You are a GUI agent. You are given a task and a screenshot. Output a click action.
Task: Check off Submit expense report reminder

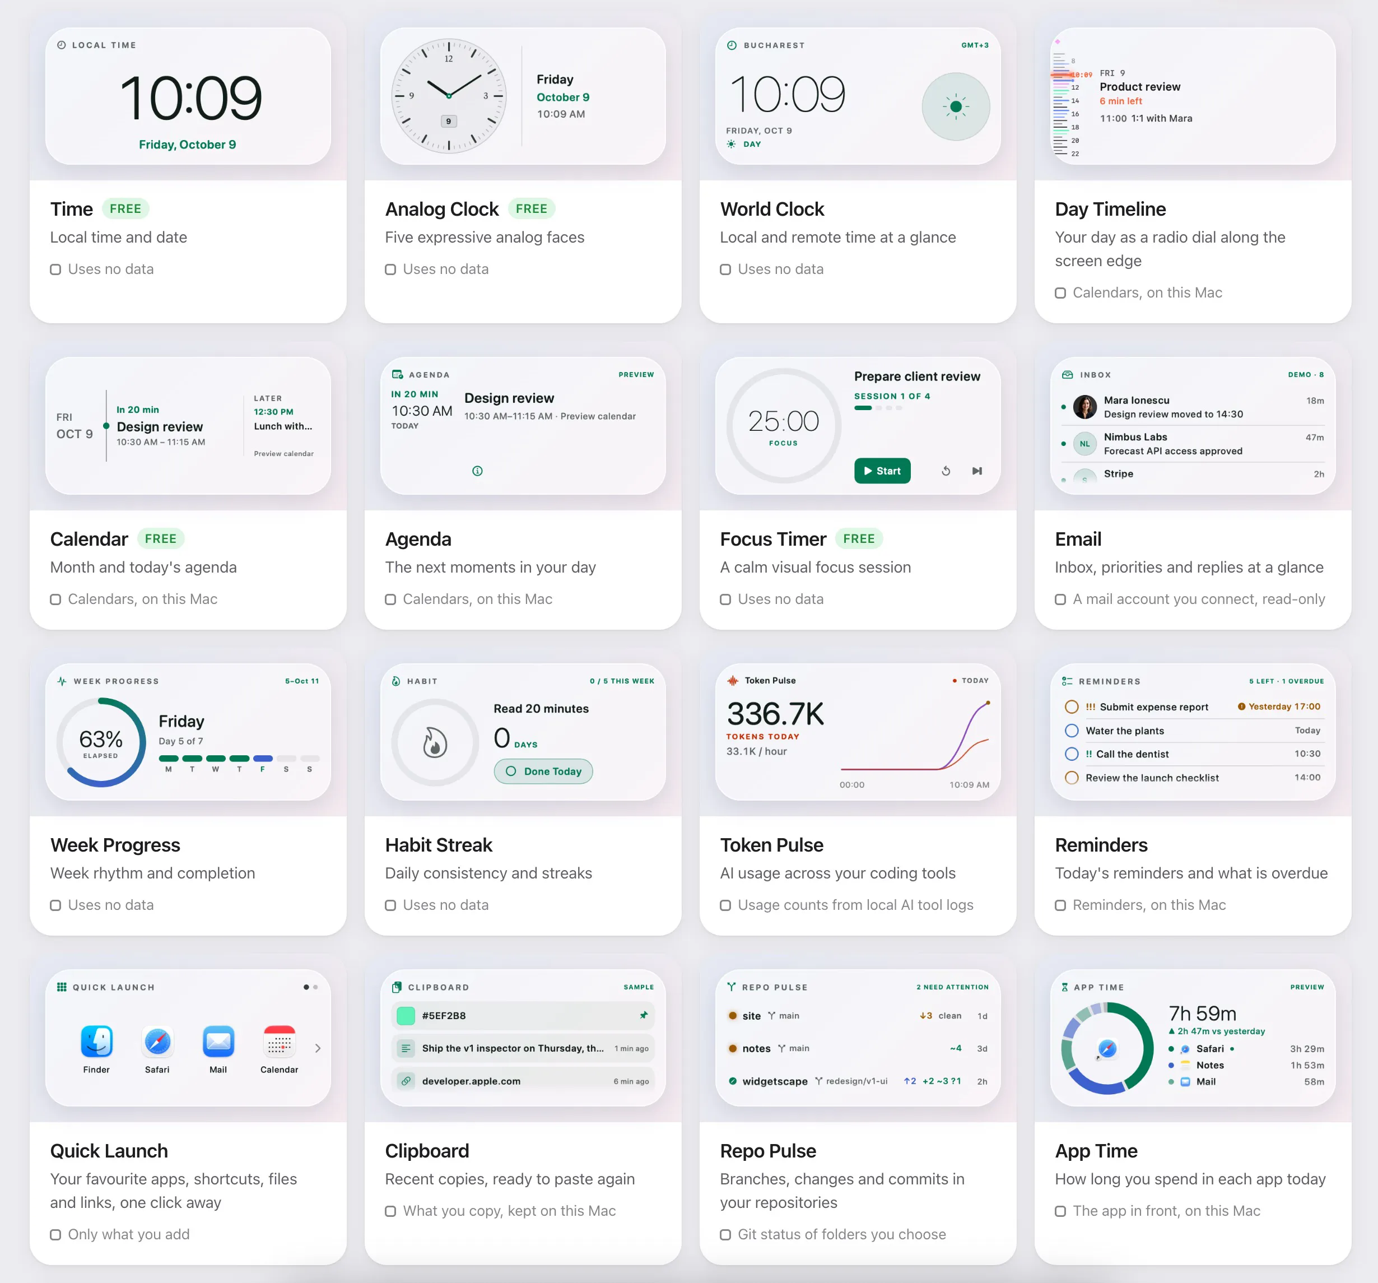pyautogui.click(x=1072, y=707)
